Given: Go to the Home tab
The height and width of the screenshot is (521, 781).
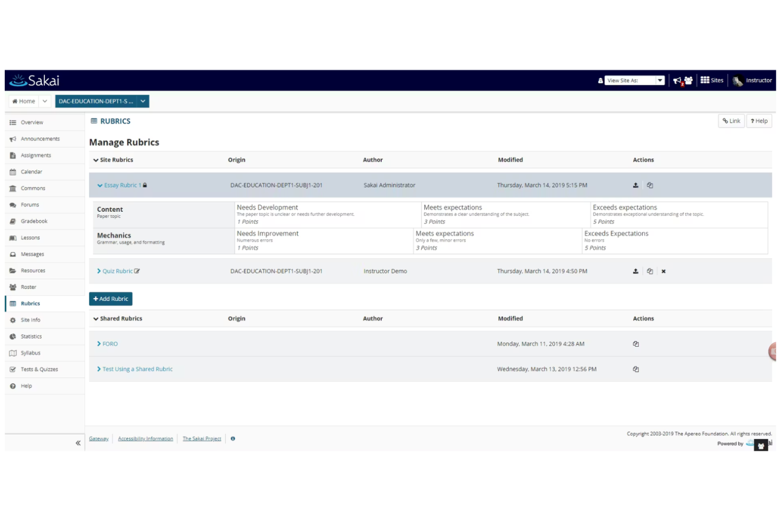Looking at the screenshot, I should pyautogui.click(x=23, y=101).
